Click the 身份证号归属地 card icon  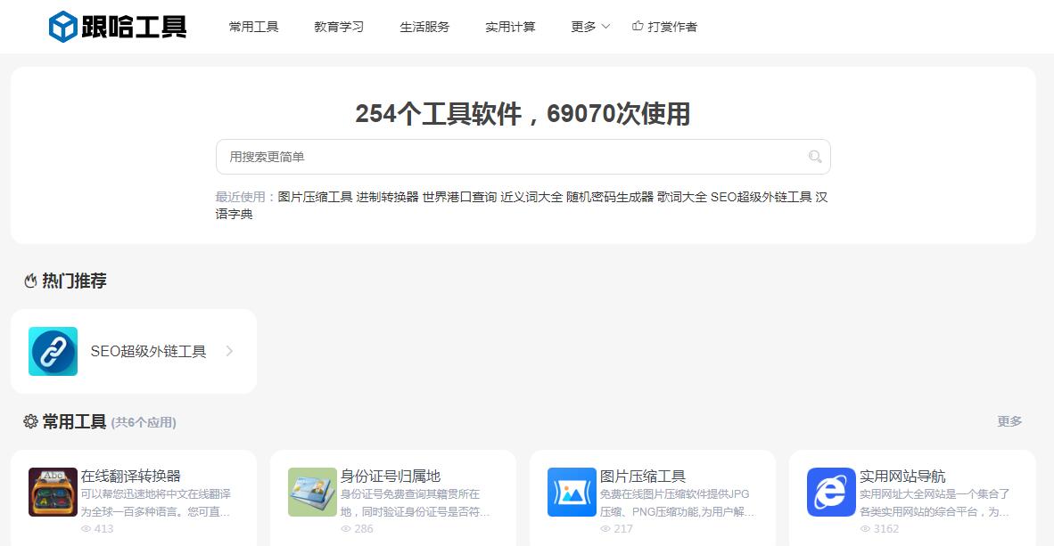click(312, 492)
